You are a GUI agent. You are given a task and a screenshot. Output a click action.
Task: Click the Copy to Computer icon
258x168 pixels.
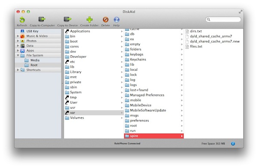(42, 19)
